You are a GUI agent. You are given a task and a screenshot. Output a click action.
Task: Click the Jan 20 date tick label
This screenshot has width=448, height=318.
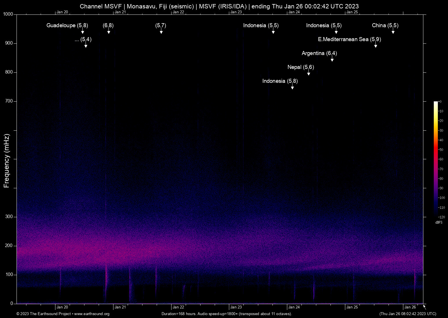(63, 307)
